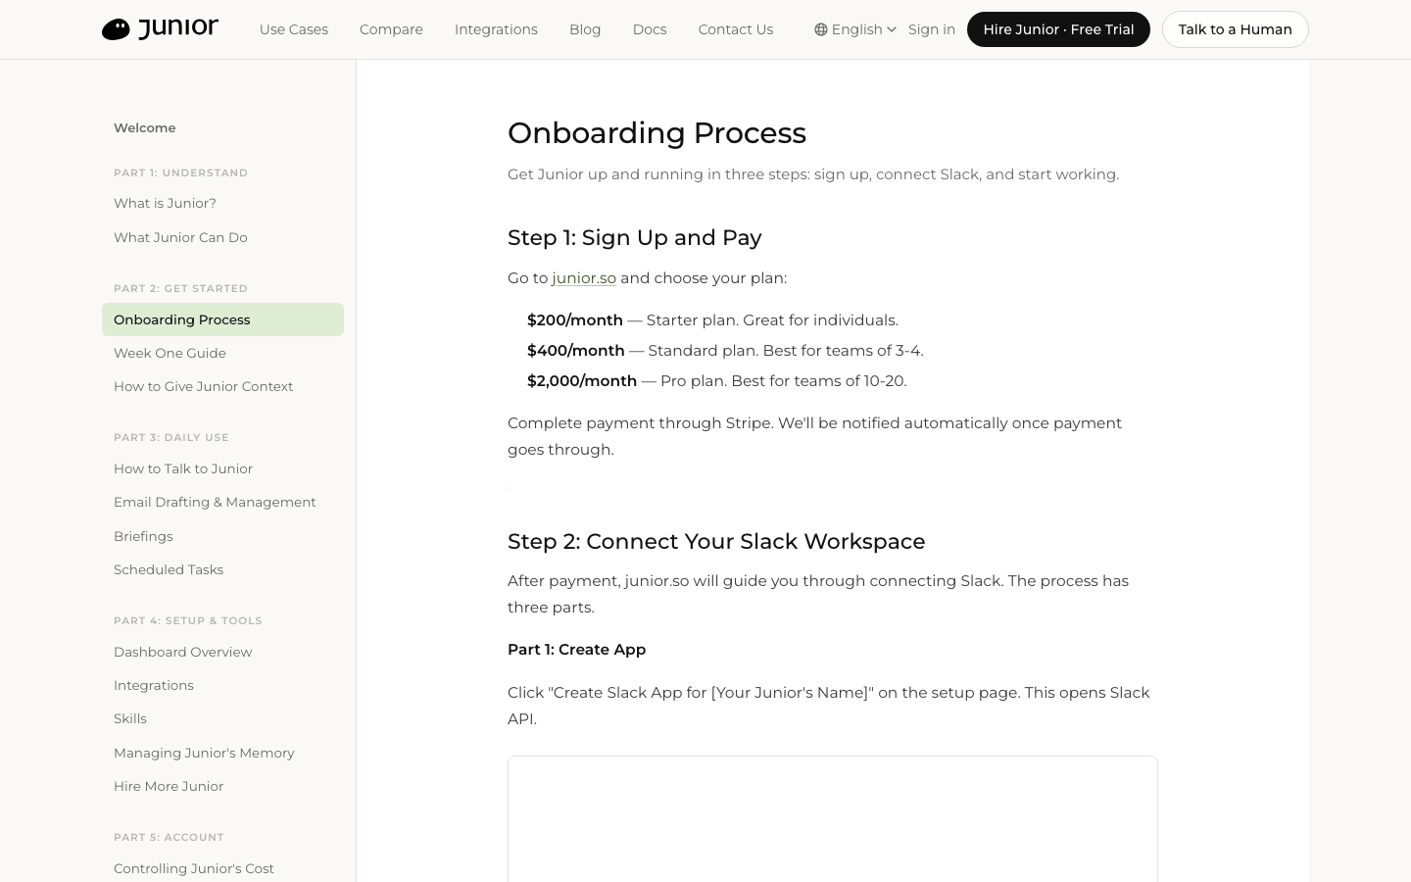
Task: Open the Blog page
Action: tap(585, 29)
